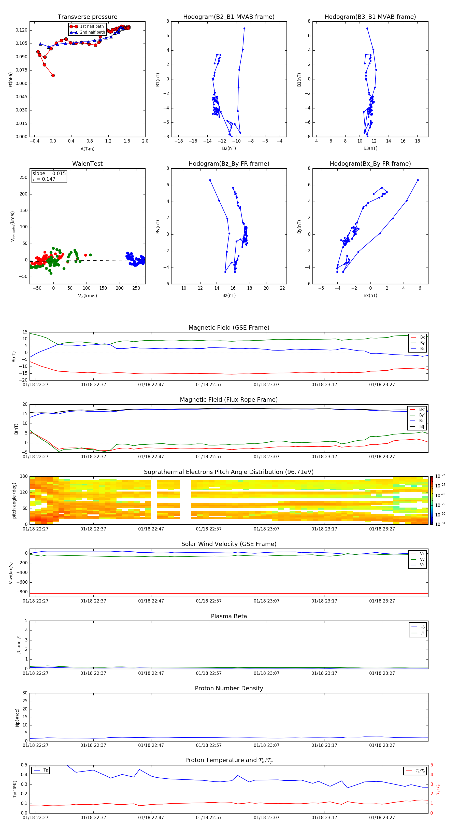The width and height of the screenshot is (458, 840).
Task: Click the top point of B2_B1 hodogram
Action: pyautogui.click(x=244, y=28)
